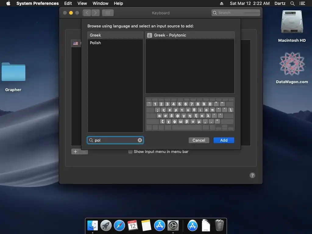Viewport: 312px width, 234px height.
Task: Click the magnifier icon in the filter field
Action: (91, 140)
